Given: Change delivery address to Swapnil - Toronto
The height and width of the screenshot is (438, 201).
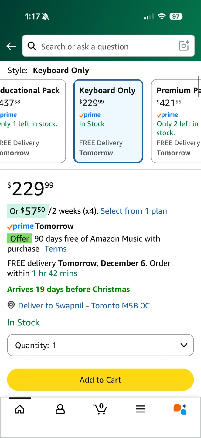Looking at the screenshot, I should (84, 305).
